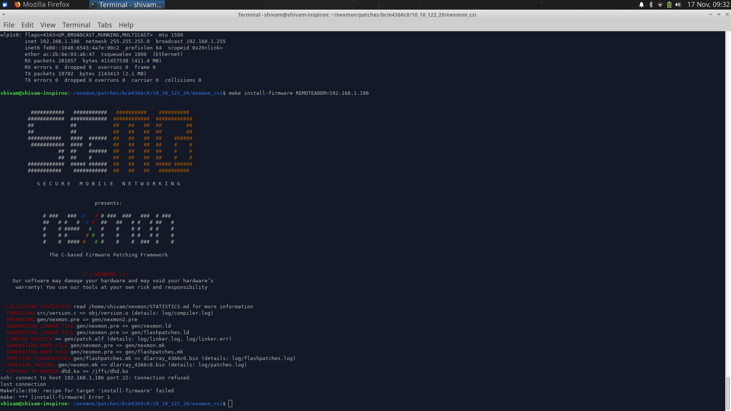Click 'The C-based Firmware Patching Framework' text

click(x=109, y=255)
